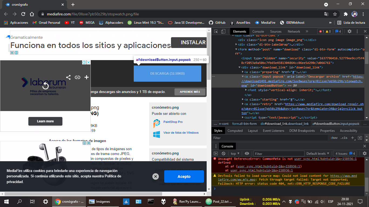The image size is (369, 207).
Task: Toggle the .cls element classes panel
Action: point(344,138)
